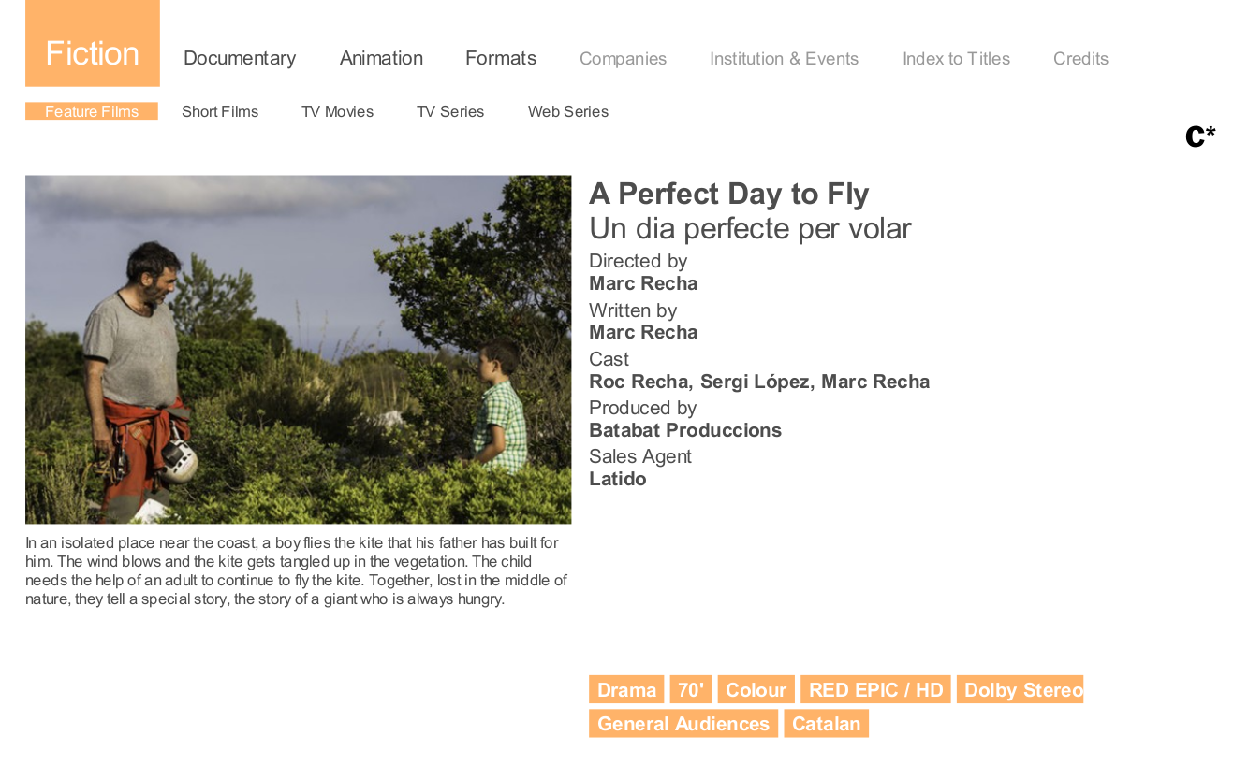Open the Formats tab
The image size is (1248, 779).
click(x=501, y=58)
